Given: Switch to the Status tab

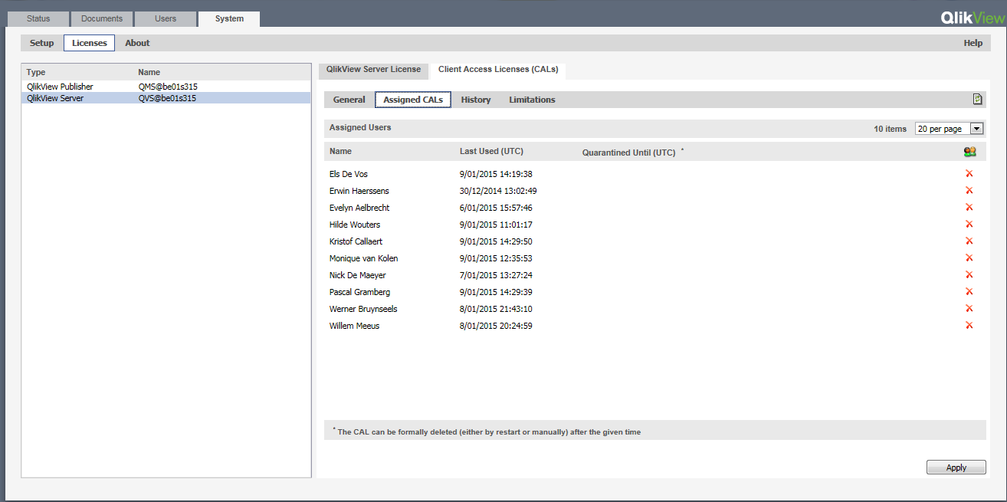Looking at the screenshot, I should [38, 18].
